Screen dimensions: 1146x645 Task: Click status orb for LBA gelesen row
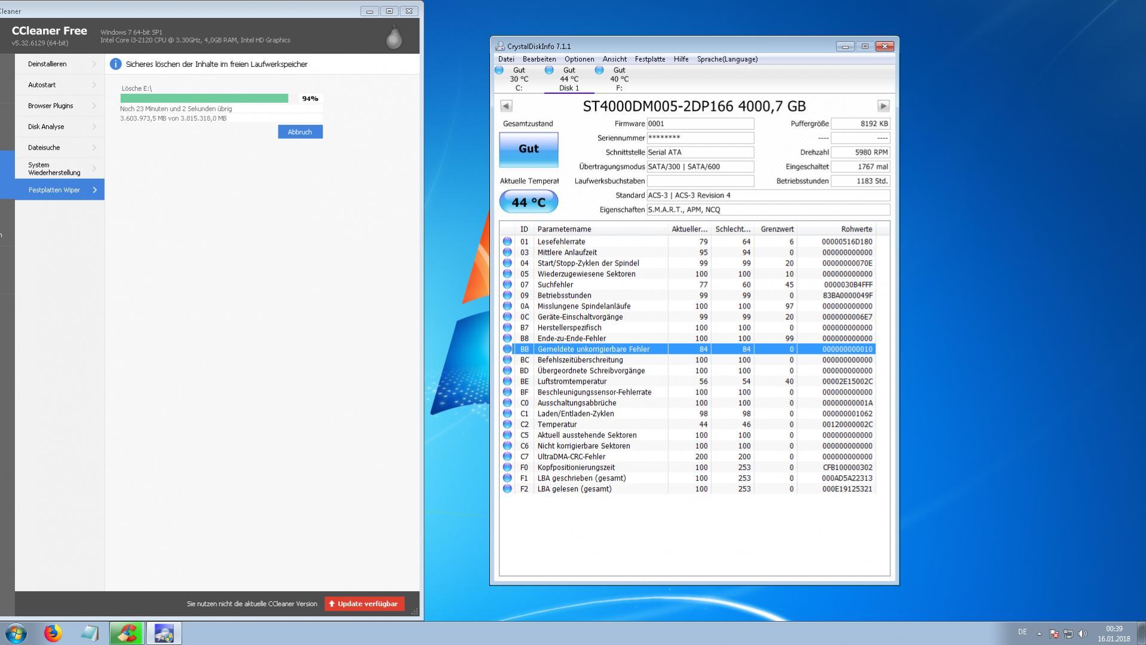pos(507,489)
